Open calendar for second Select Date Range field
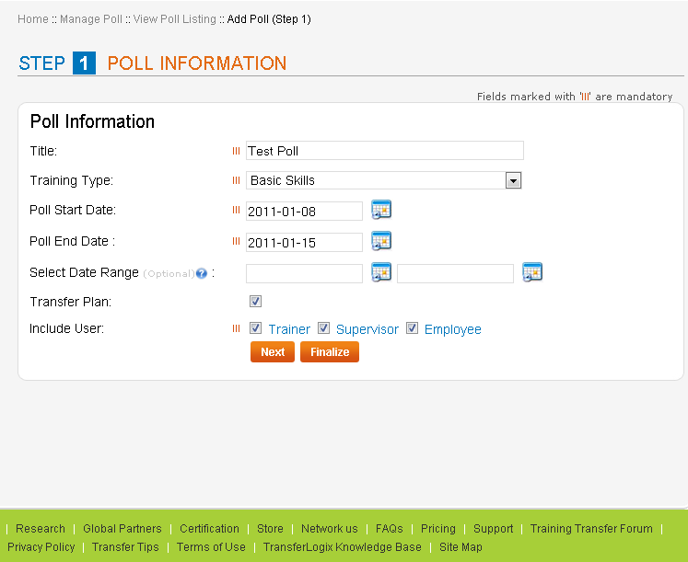 coord(532,272)
